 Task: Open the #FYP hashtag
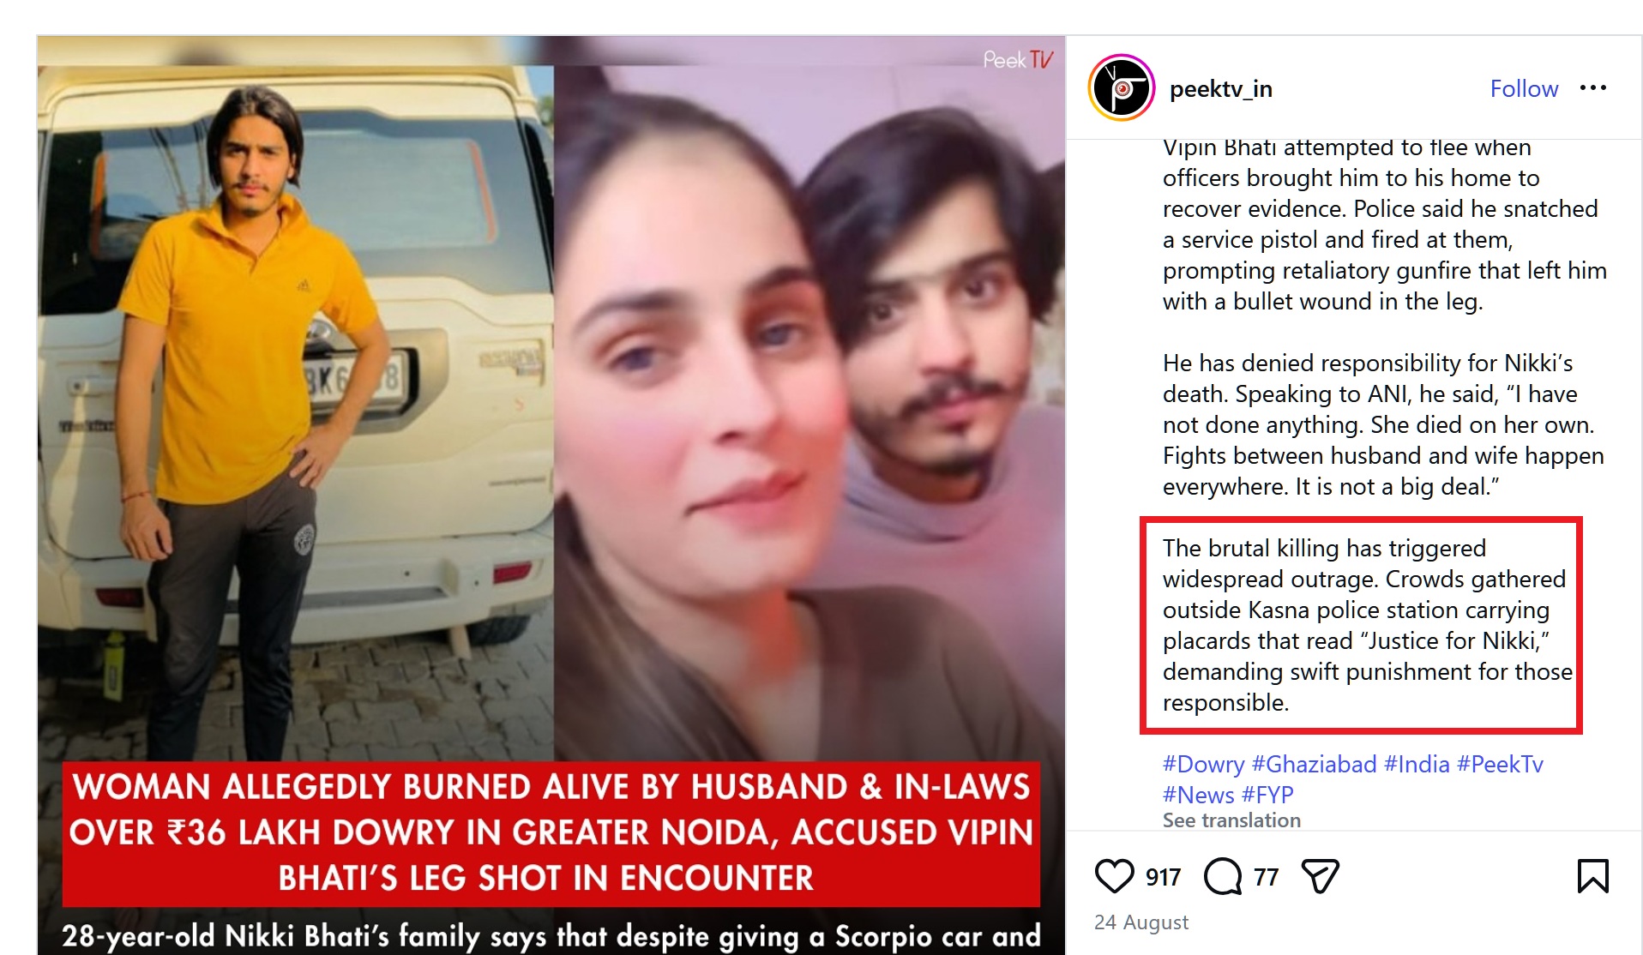(x=1267, y=795)
